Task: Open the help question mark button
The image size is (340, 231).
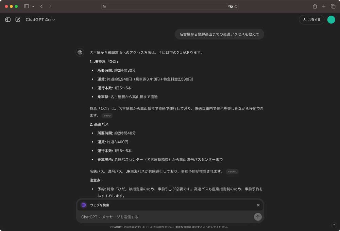Action: pyautogui.click(x=334, y=225)
